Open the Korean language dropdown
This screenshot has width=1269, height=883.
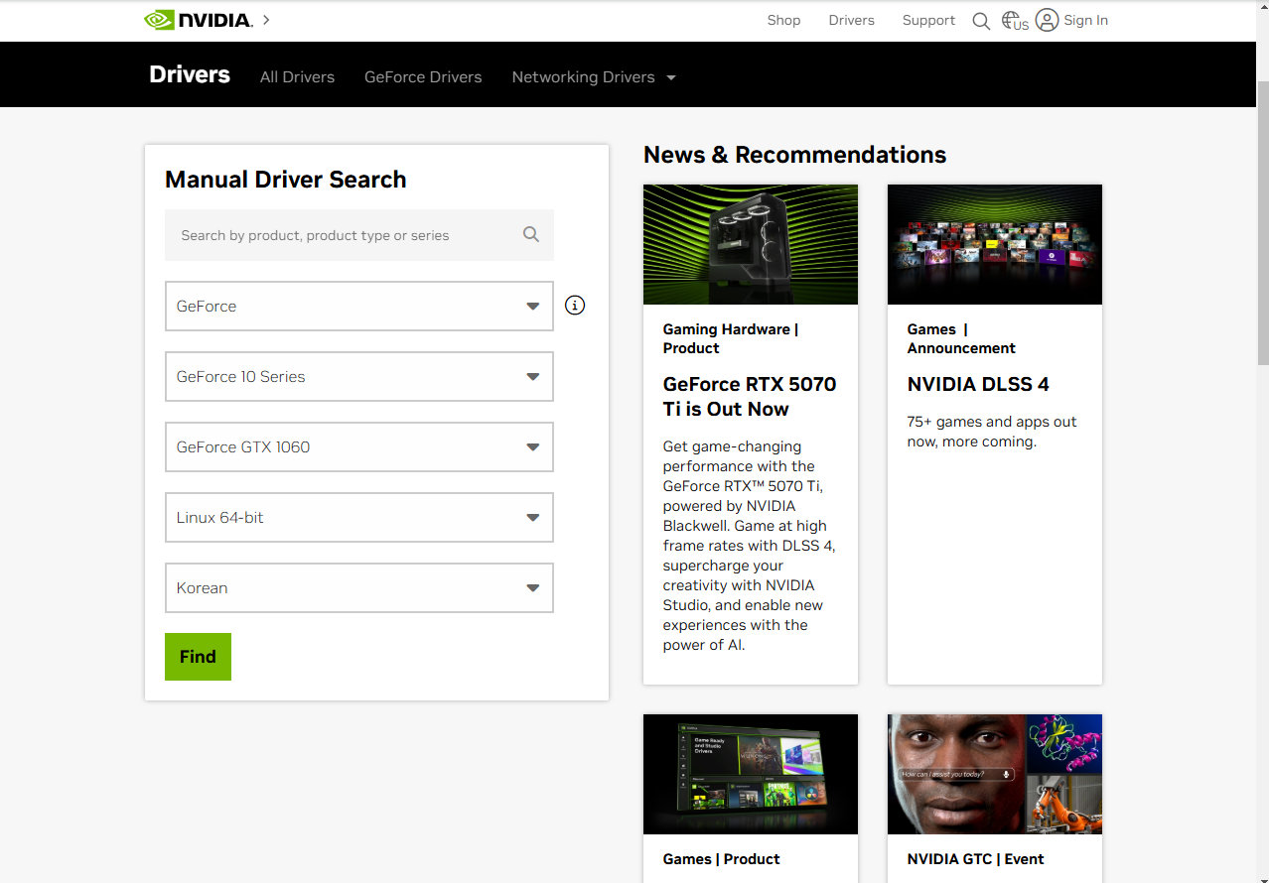pos(359,587)
